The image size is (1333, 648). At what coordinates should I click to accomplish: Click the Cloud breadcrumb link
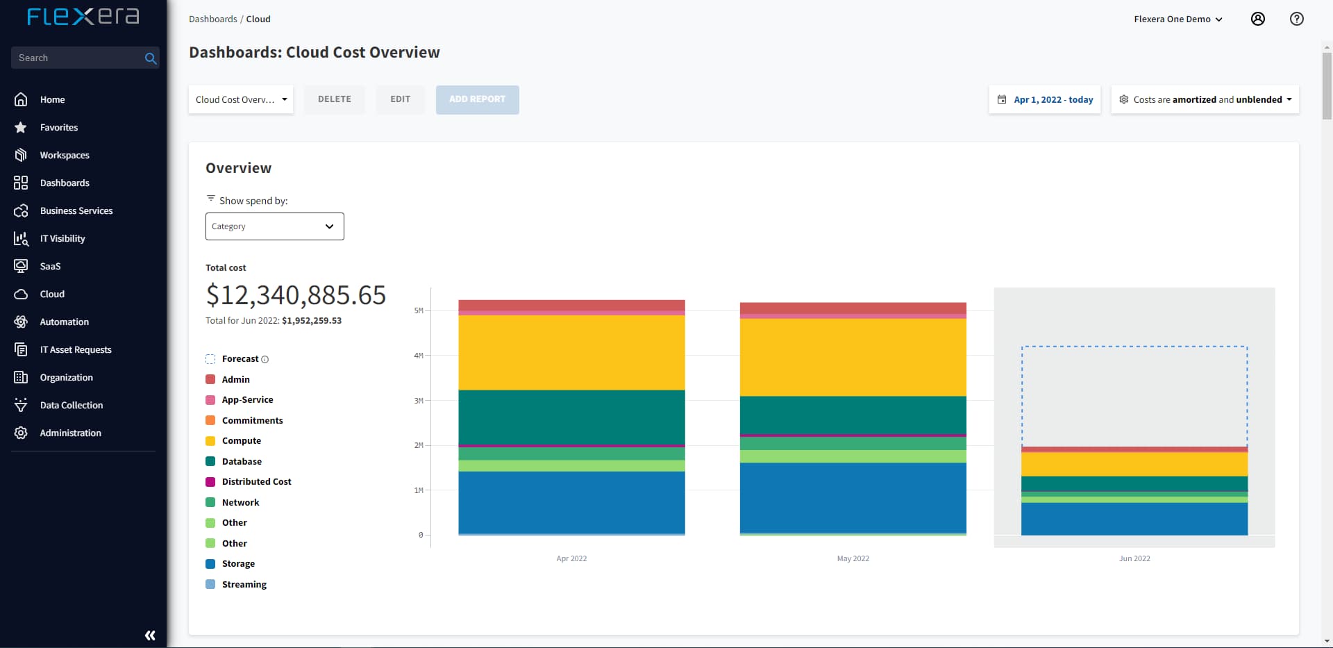point(258,19)
